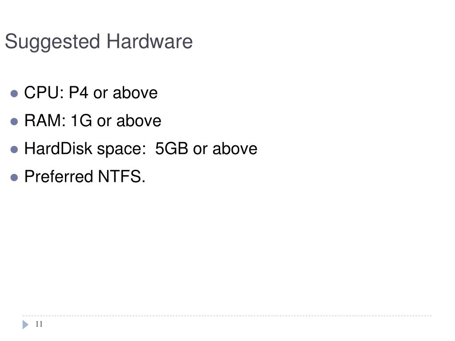
Task: Select the Suggested Hardware title
Action: pyautogui.click(x=99, y=42)
